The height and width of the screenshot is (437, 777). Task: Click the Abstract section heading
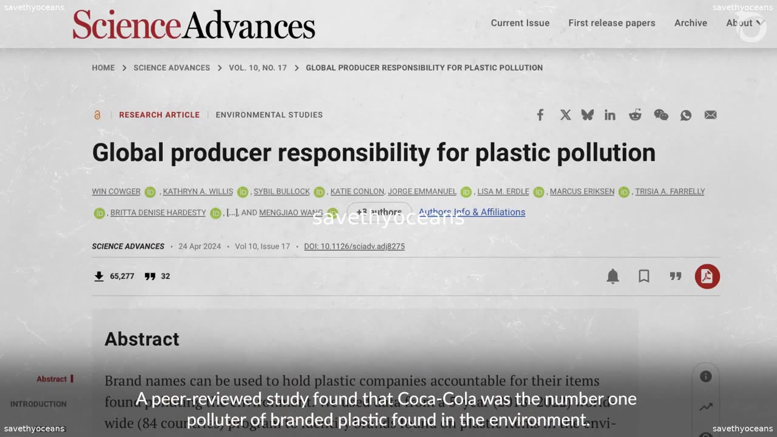coord(142,339)
